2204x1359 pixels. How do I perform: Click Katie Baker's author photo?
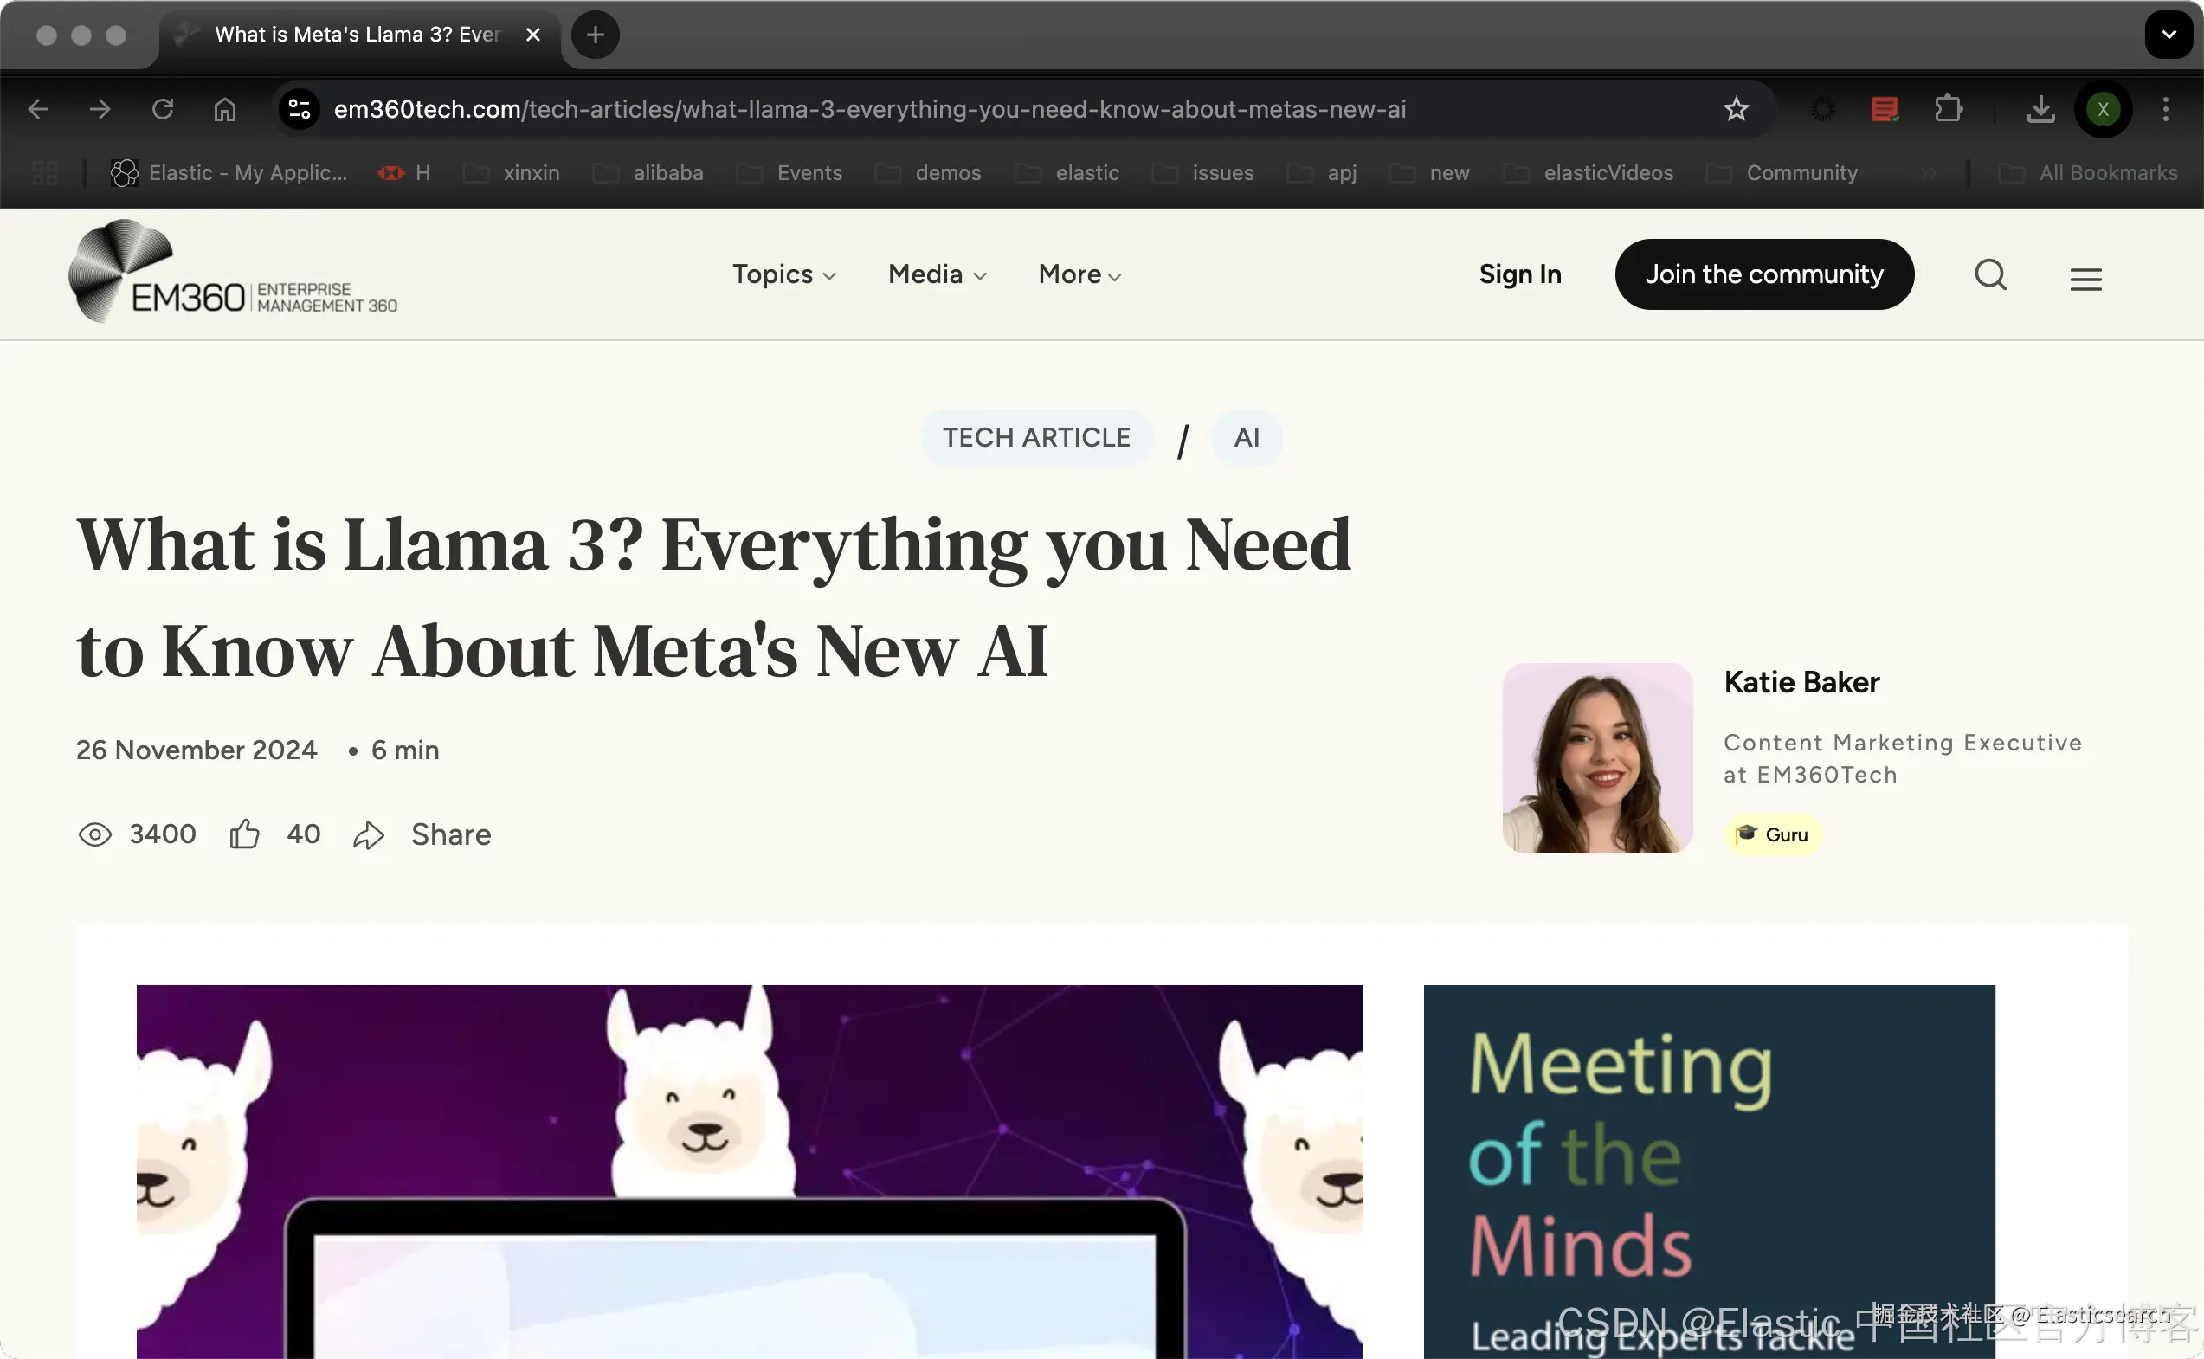1597,757
